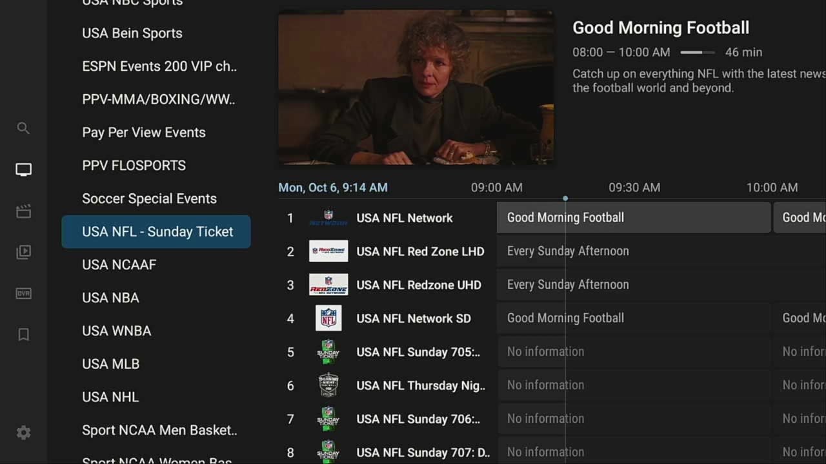
Task: Click the video preview thumbnail
Action: tap(416, 88)
